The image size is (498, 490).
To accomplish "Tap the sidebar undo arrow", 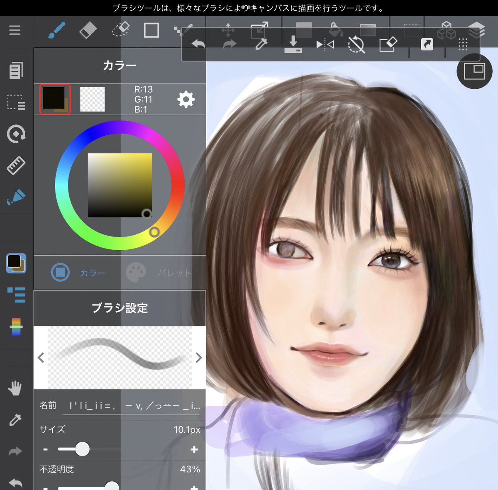I will point(15,483).
